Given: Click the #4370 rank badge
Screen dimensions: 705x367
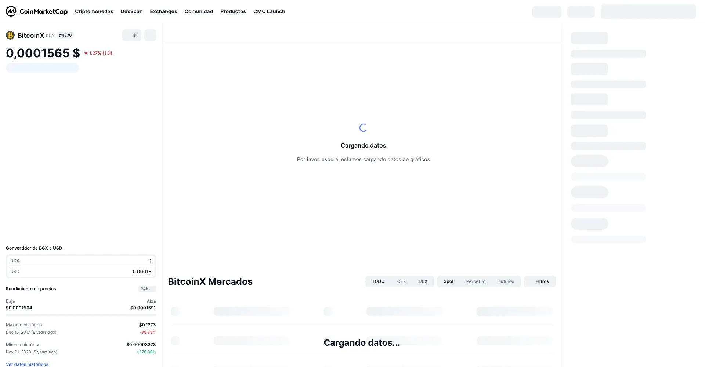Looking at the screenshot, I should [65, 35].
